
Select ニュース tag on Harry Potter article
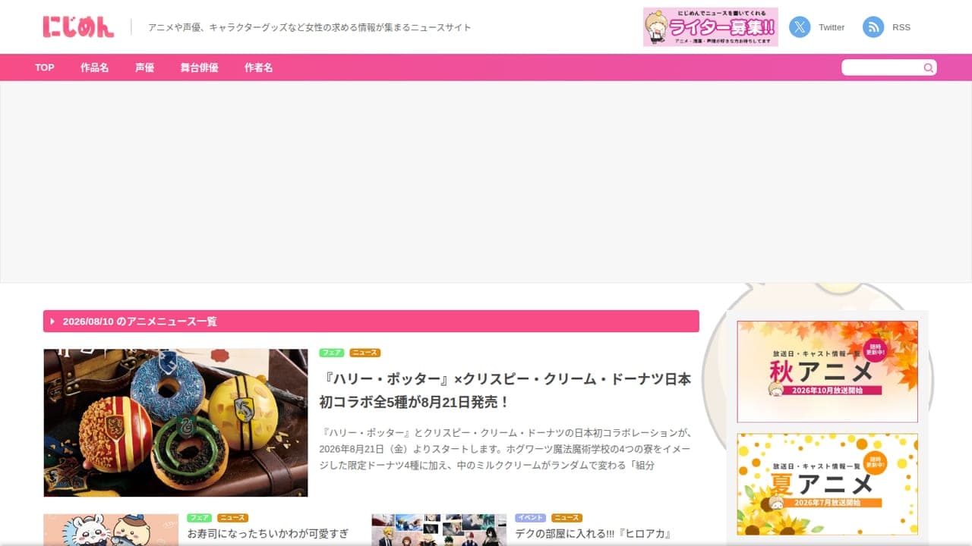coord(365,353)
